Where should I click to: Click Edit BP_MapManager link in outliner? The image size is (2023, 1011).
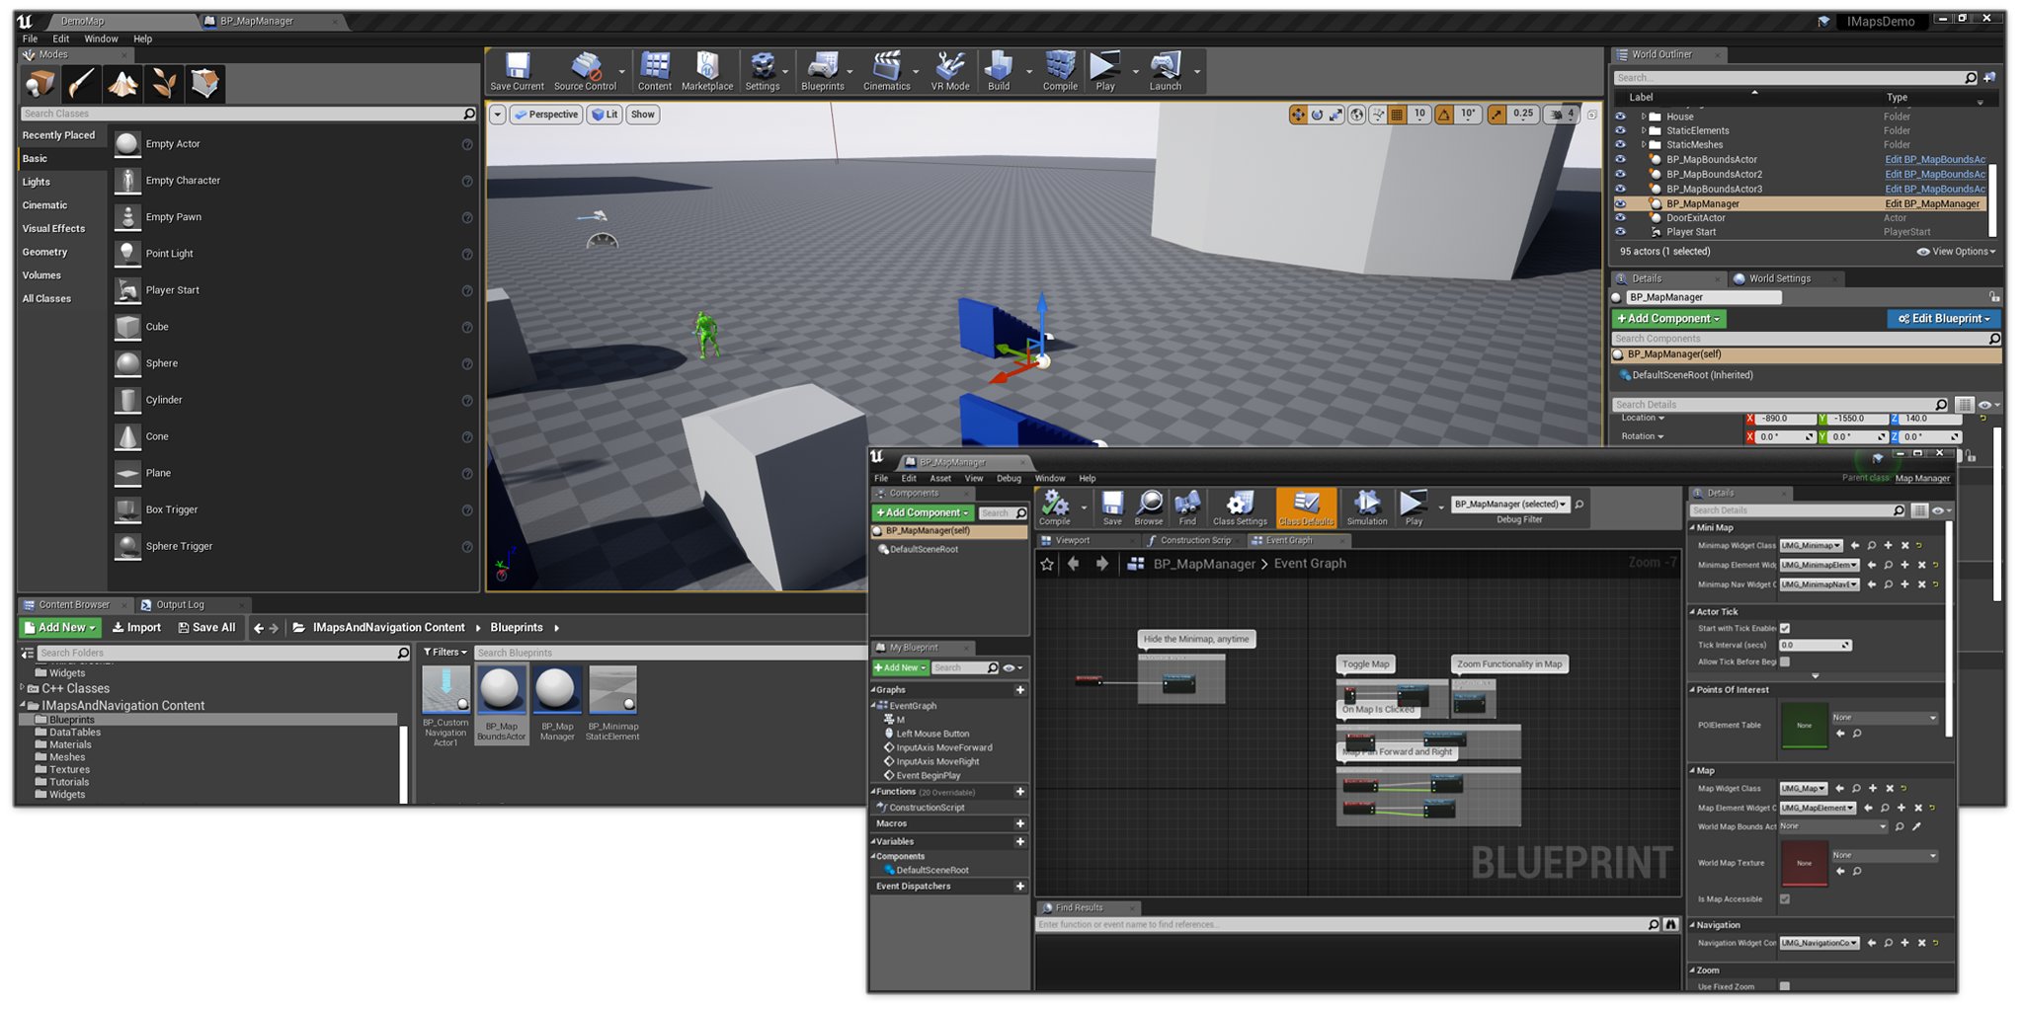tap(1932, 203)
